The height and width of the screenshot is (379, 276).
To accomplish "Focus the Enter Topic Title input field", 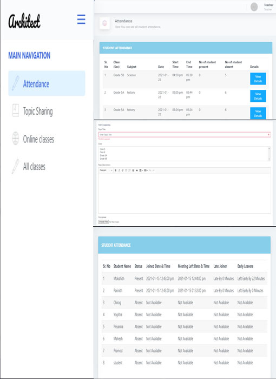I will click(185, 135).
